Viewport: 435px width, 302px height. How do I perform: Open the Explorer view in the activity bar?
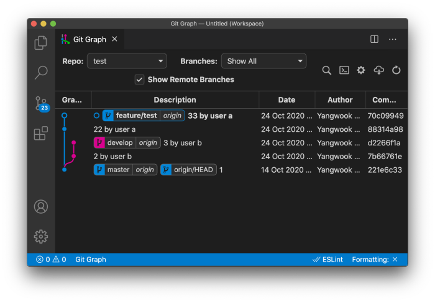point(41,43)
